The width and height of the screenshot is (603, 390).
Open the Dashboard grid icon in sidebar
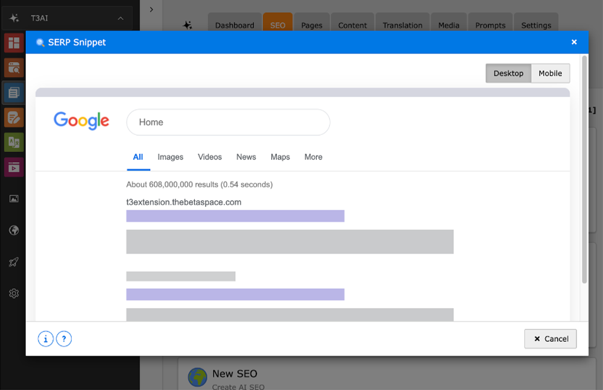click(13, 43)
